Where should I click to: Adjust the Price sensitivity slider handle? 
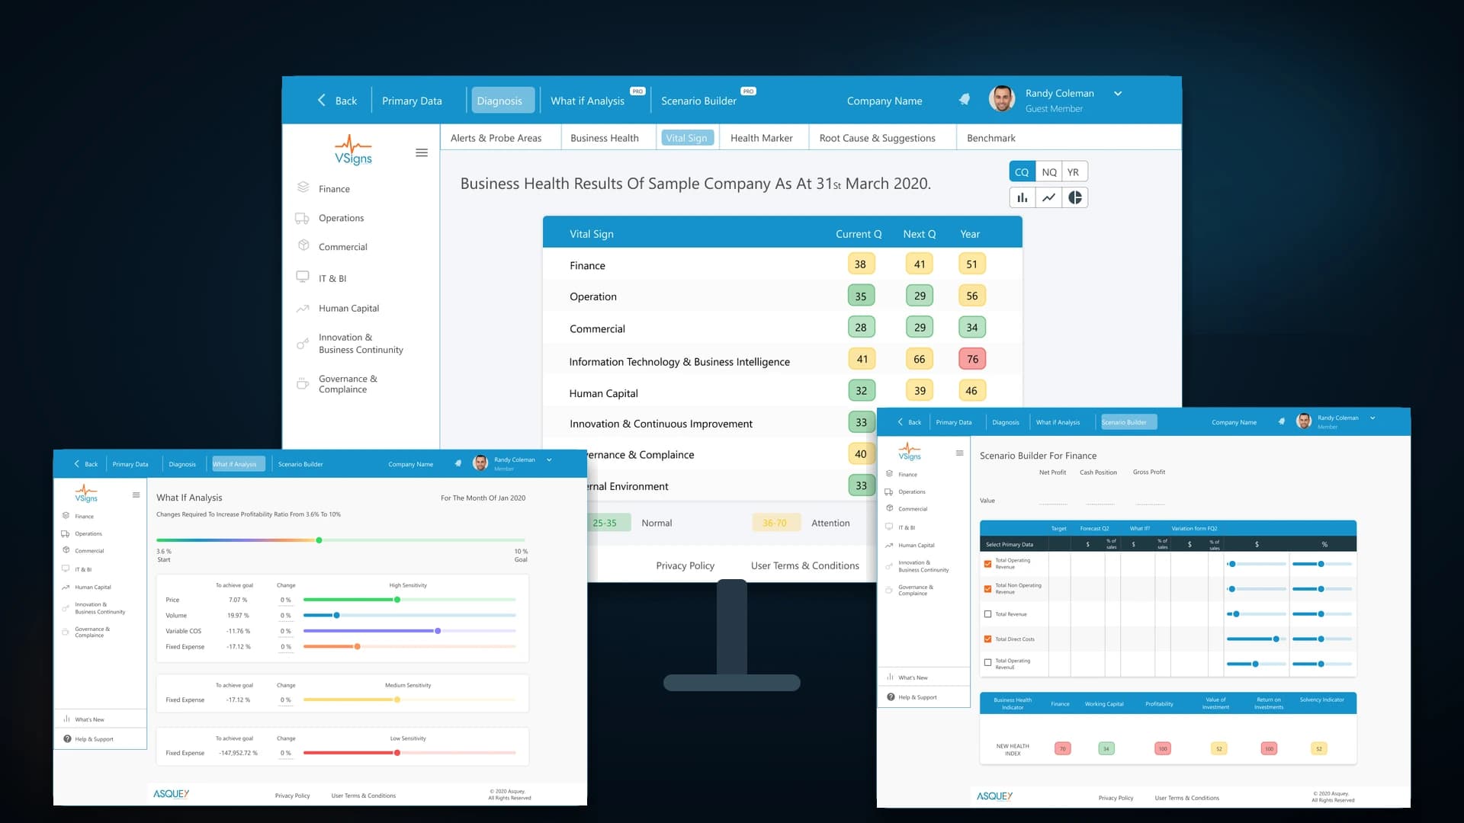click(397, 600)
